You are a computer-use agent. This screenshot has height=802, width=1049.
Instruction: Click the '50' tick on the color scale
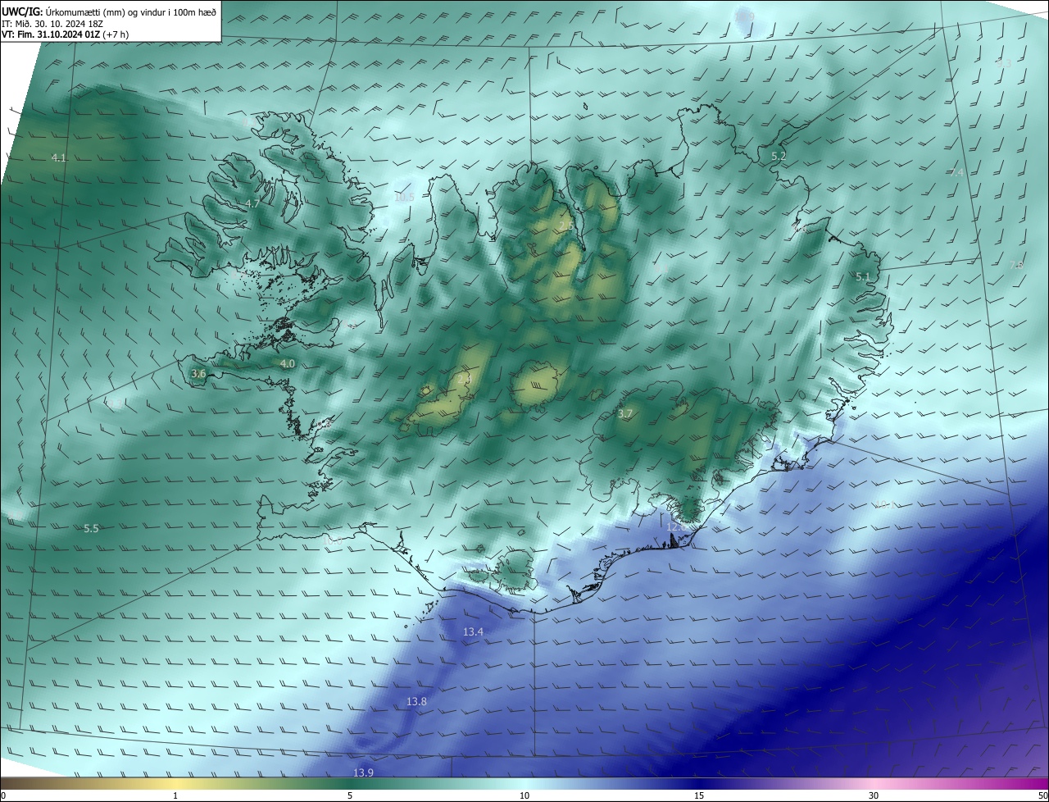(1042, 795)
